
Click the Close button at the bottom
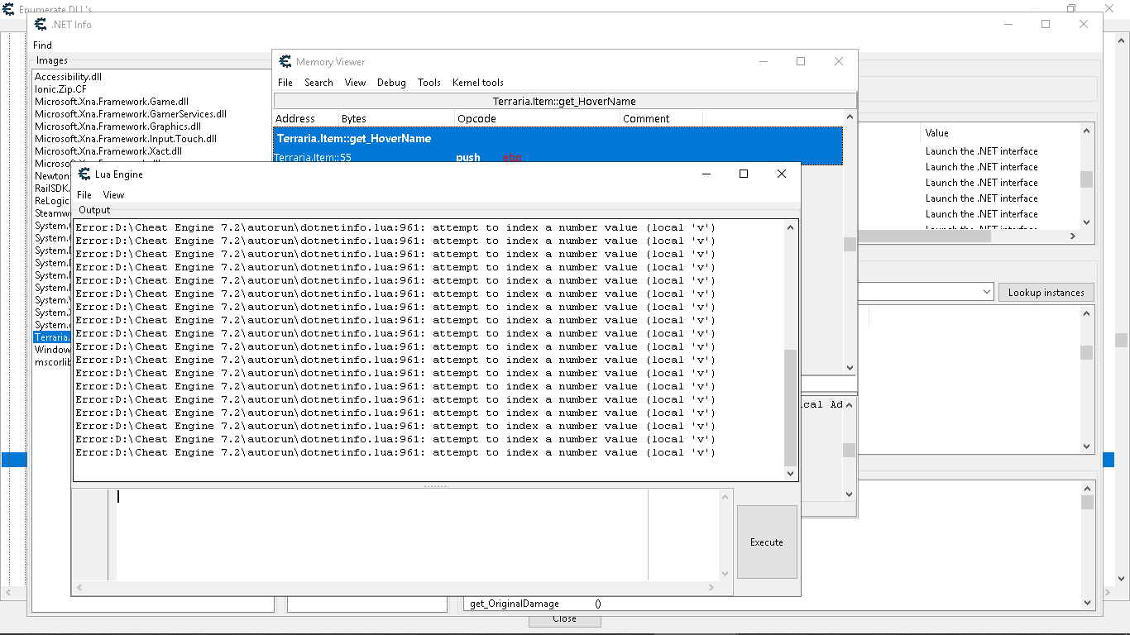point(564,618)
